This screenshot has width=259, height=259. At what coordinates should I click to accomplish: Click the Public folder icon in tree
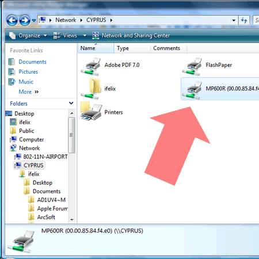coord(13,131)
